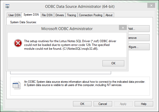Open the Tracing tab

click(71, 15)
